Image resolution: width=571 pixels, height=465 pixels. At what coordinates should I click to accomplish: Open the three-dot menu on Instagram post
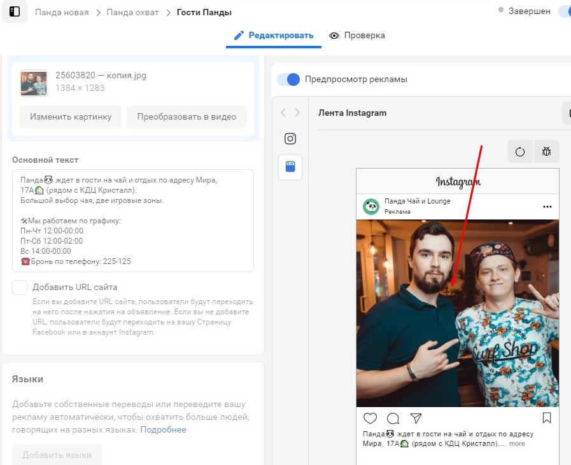coord(547,207)
